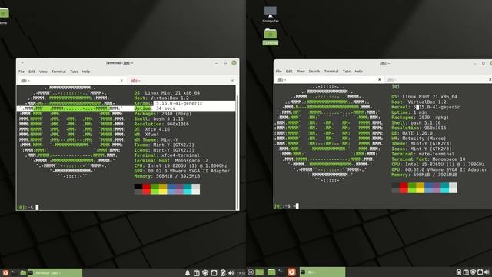The height and width of the screenshot is (277, 492).
Task: Open the MATE menu button on the right panel
Action: (251, 272)
